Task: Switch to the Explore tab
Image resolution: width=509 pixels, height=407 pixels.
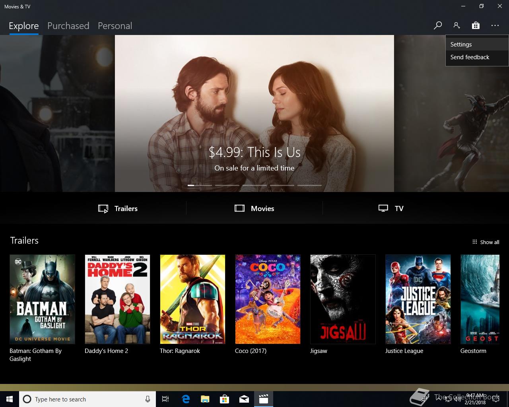Action: [24, 26]
